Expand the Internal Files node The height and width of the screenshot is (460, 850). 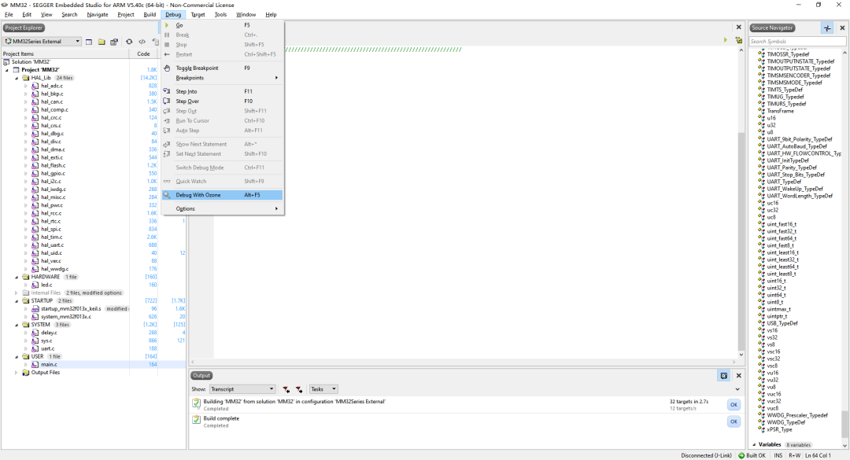tap(17, 293)
